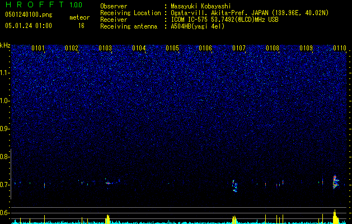Select observer name Masayuki Kobayashi
This screenshot has width=352, height=224.
coord(201,6)
